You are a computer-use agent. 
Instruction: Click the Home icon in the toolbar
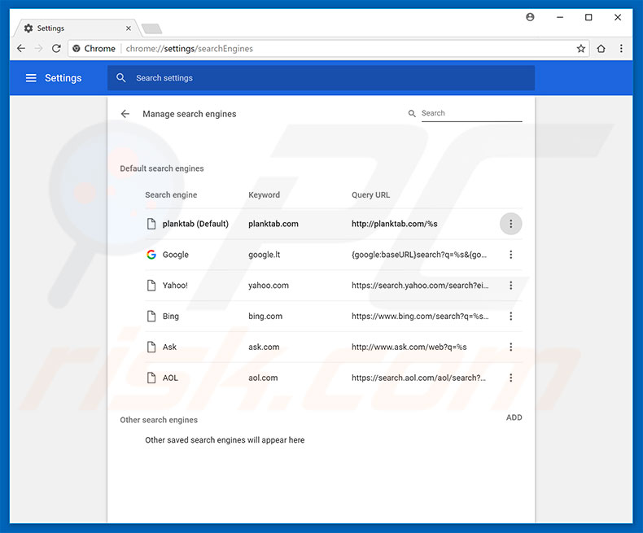601,49
